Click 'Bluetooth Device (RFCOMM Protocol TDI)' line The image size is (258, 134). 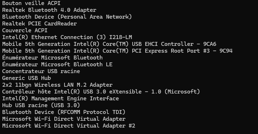point(64,112)
